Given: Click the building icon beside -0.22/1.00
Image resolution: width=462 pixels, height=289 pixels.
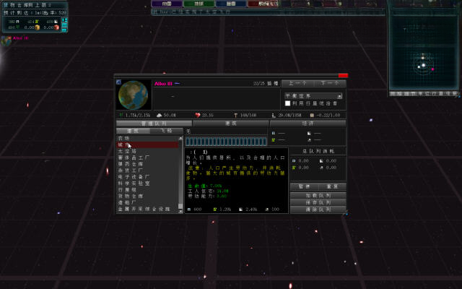Looking at the screenshot, I should (312, 116).
